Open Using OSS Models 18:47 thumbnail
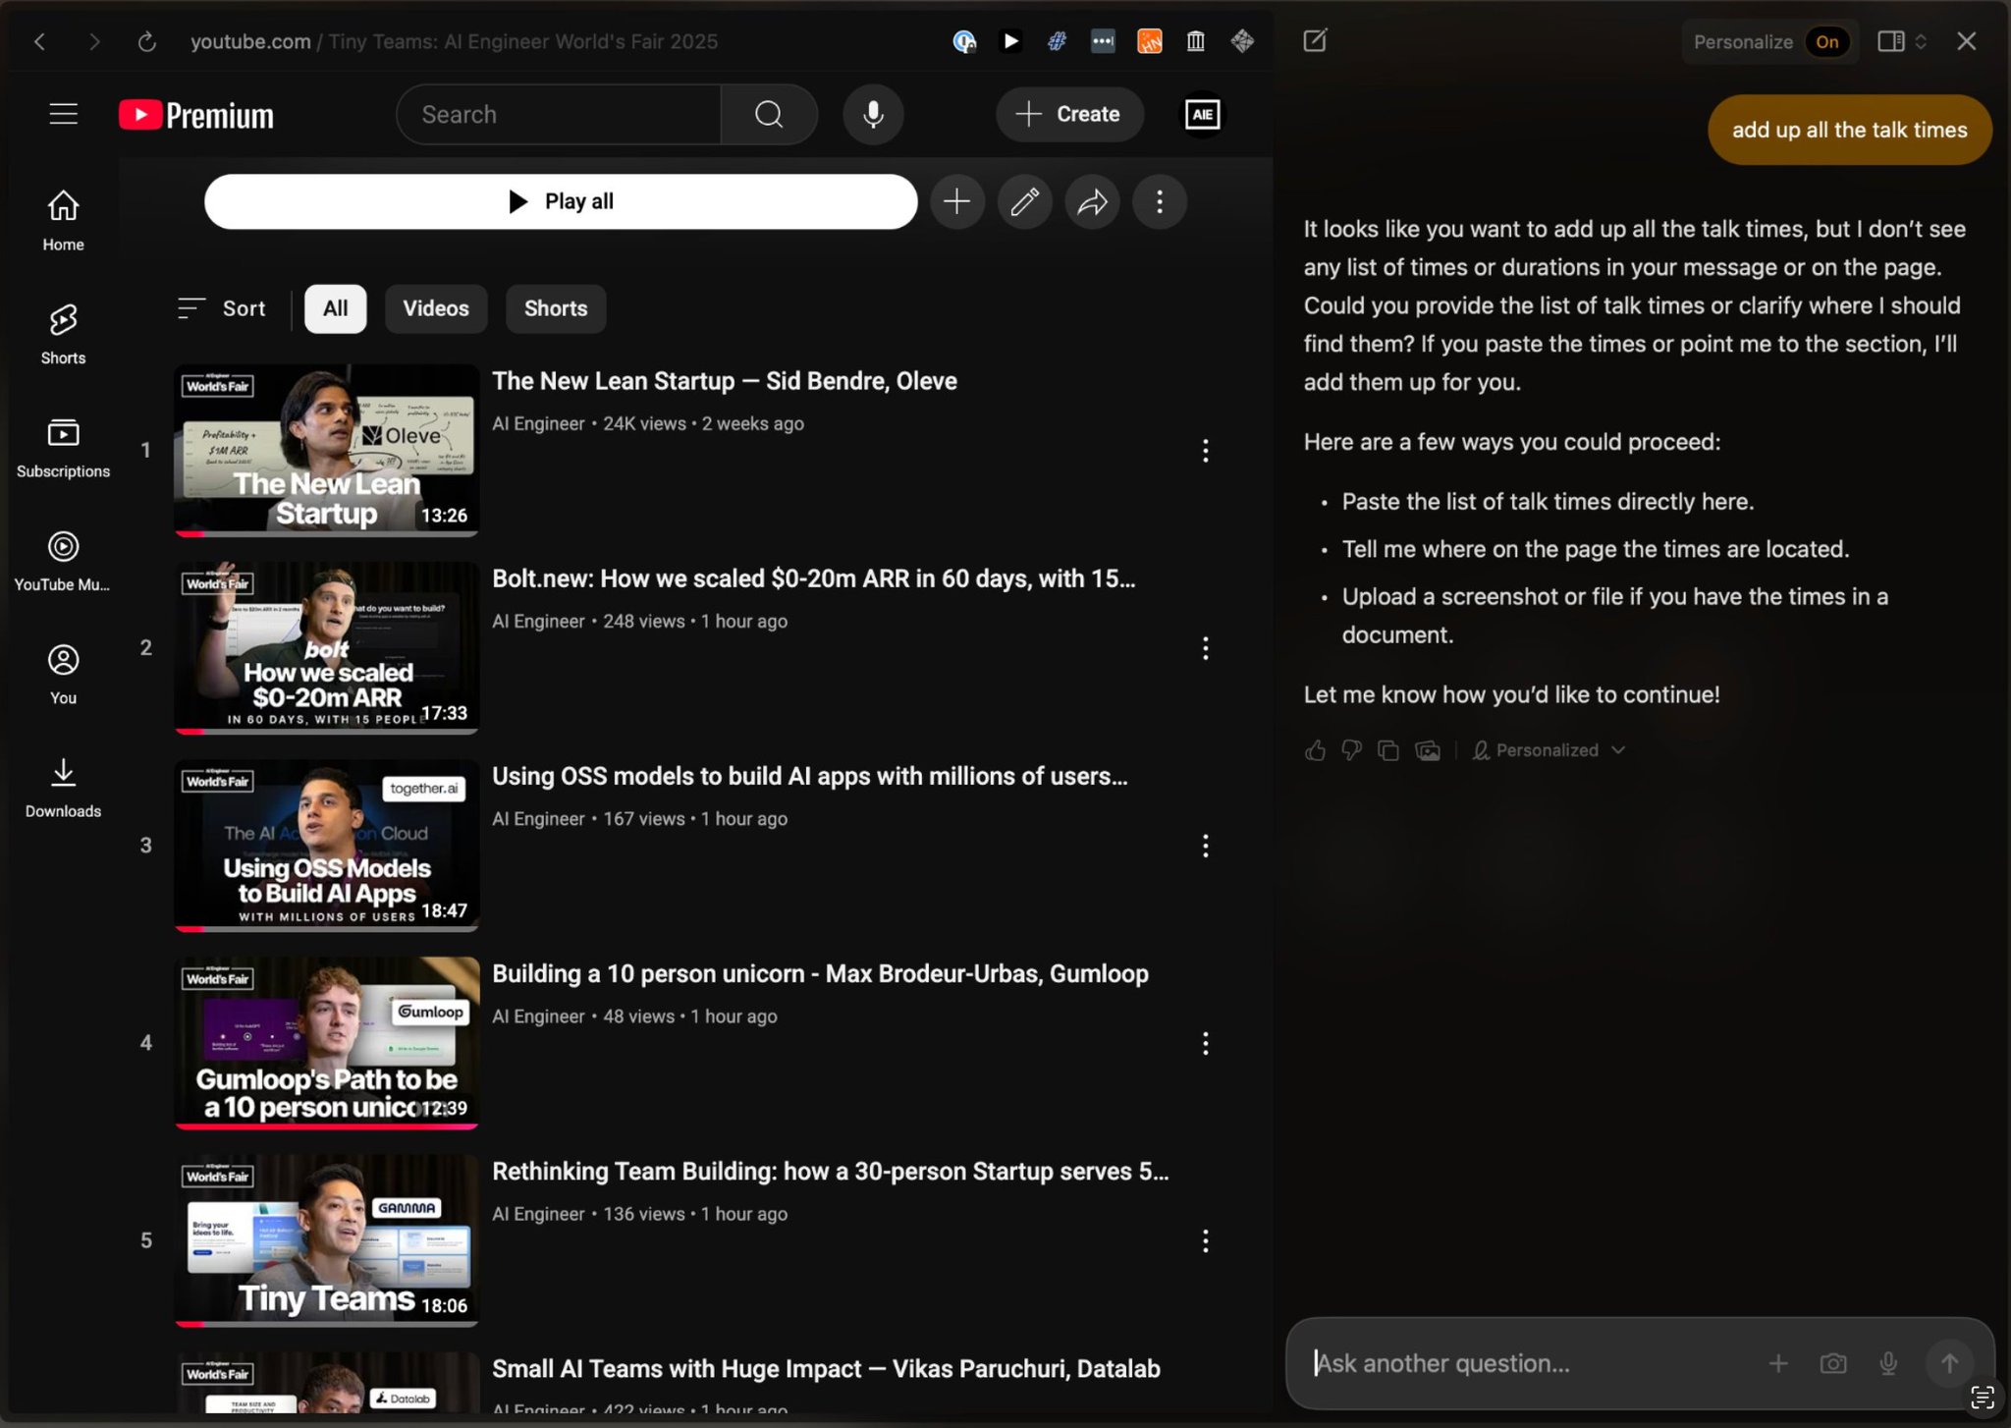This screenshot has width=2011, height=1428. tap(327, 846)
